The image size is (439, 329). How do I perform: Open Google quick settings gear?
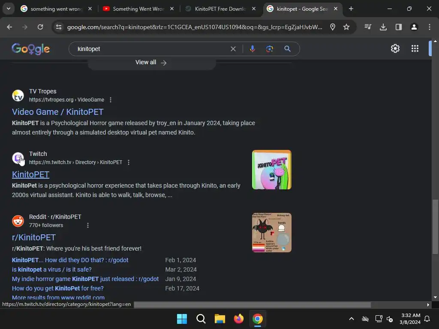(x=395, y=48)
